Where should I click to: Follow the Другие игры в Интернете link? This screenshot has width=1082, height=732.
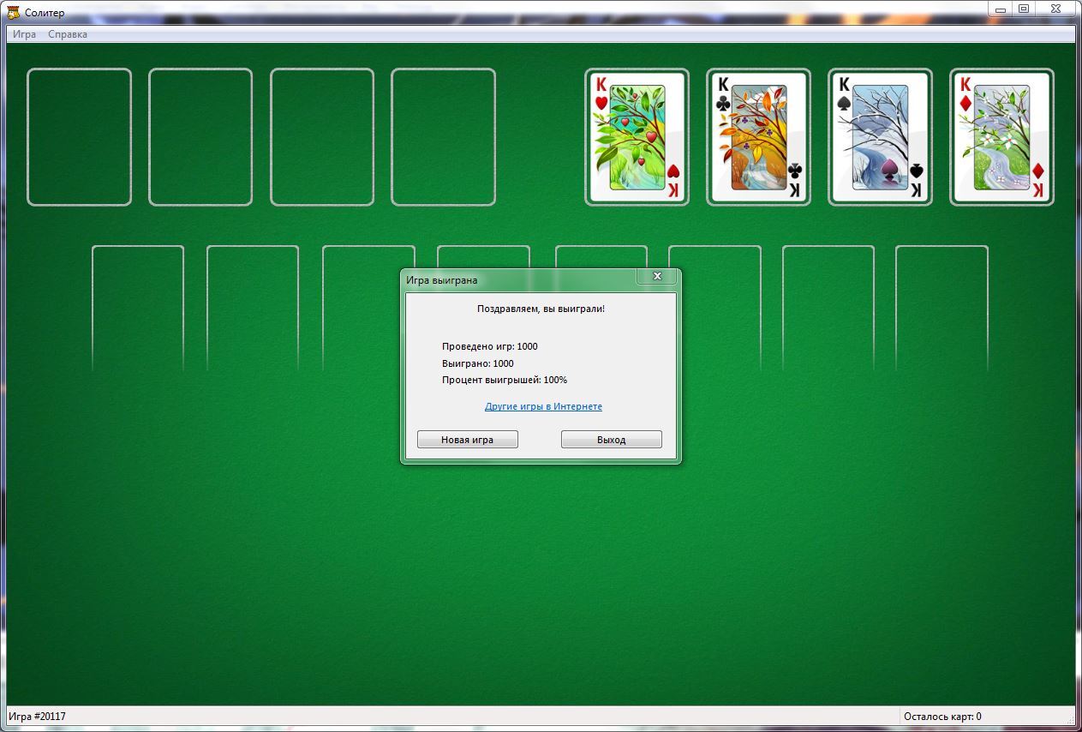543,406
